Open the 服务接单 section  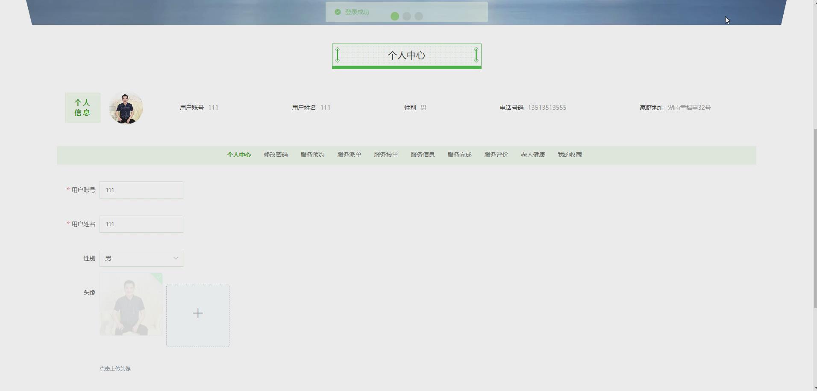coord(386,155)
